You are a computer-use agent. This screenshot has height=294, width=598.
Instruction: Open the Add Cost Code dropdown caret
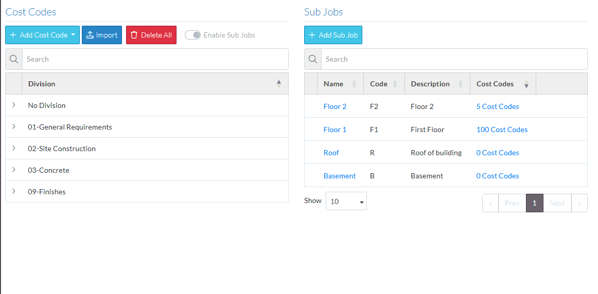click(73, 35)
